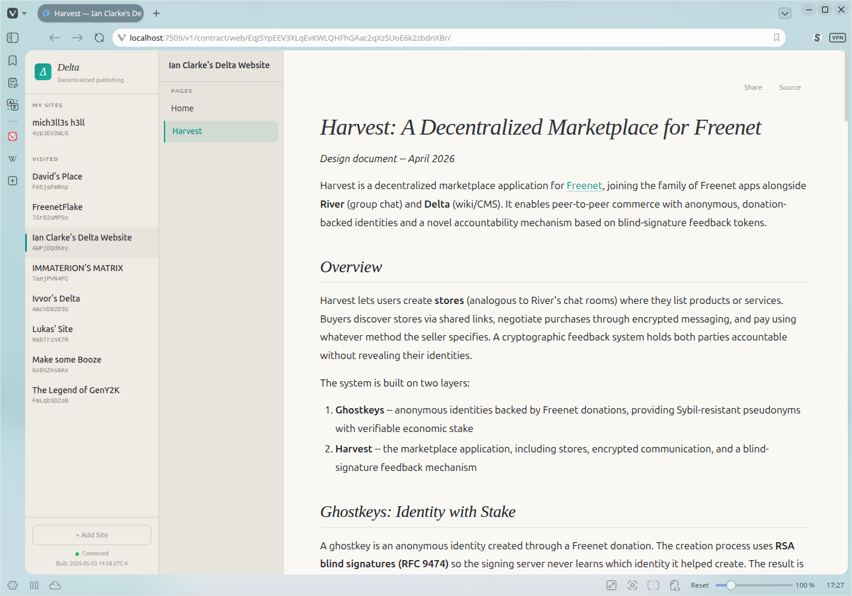Screen dimensions: 852x596
Task: Go forward to the next page
Action: click(77, 38)
